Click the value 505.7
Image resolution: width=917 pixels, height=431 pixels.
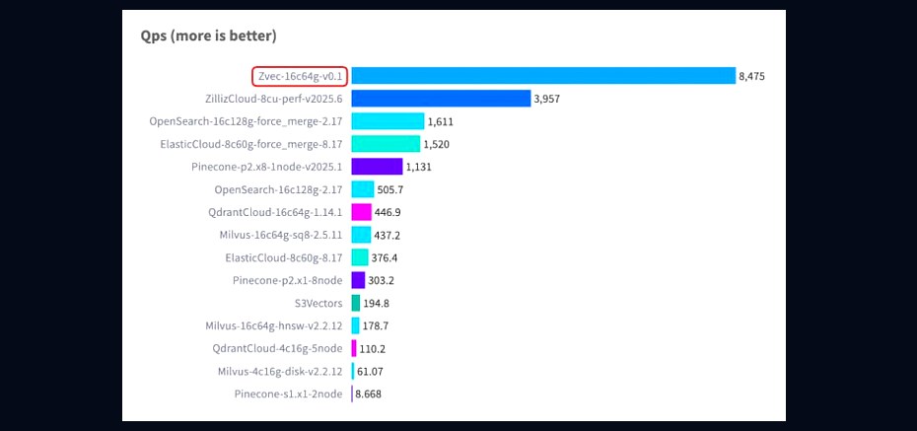(390, 190)
